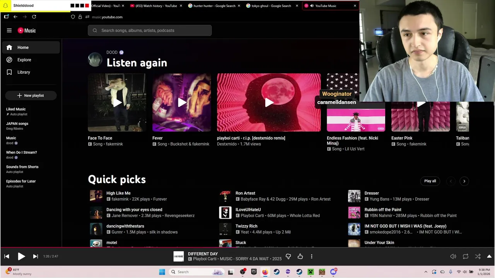Go back with the browser back arrow
This screenshot has height=278, width=495.
click(15, 17)
